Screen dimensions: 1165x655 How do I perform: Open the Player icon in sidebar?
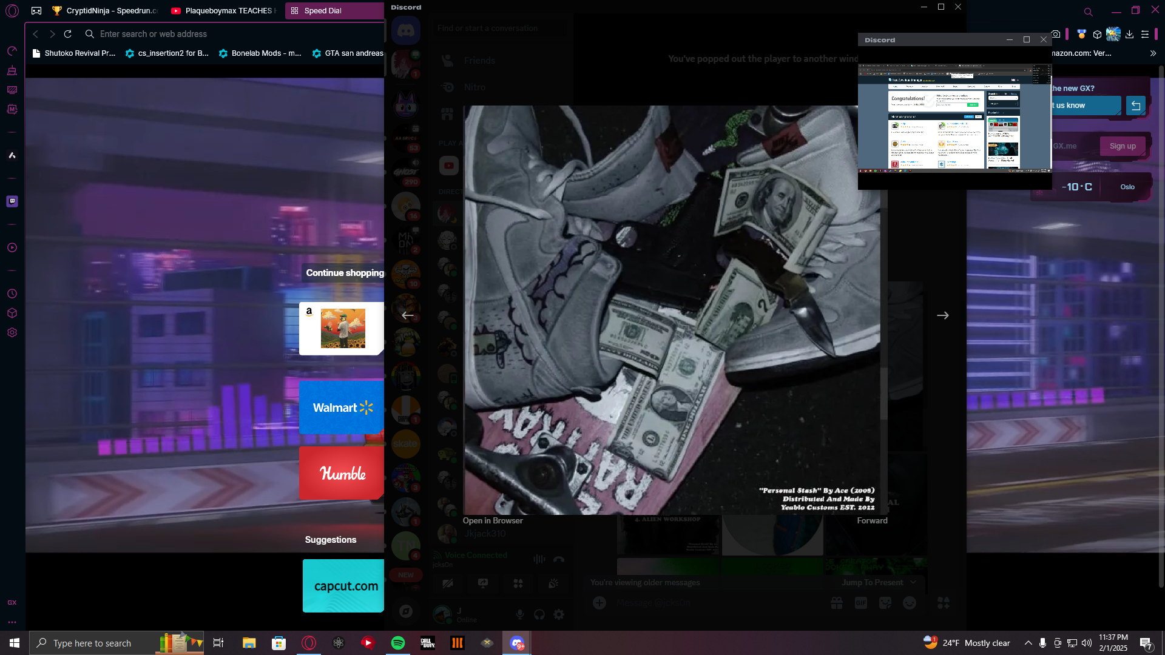12,247
